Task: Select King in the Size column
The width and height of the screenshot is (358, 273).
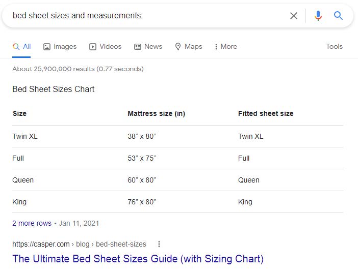Action: [x=19, y=202]
